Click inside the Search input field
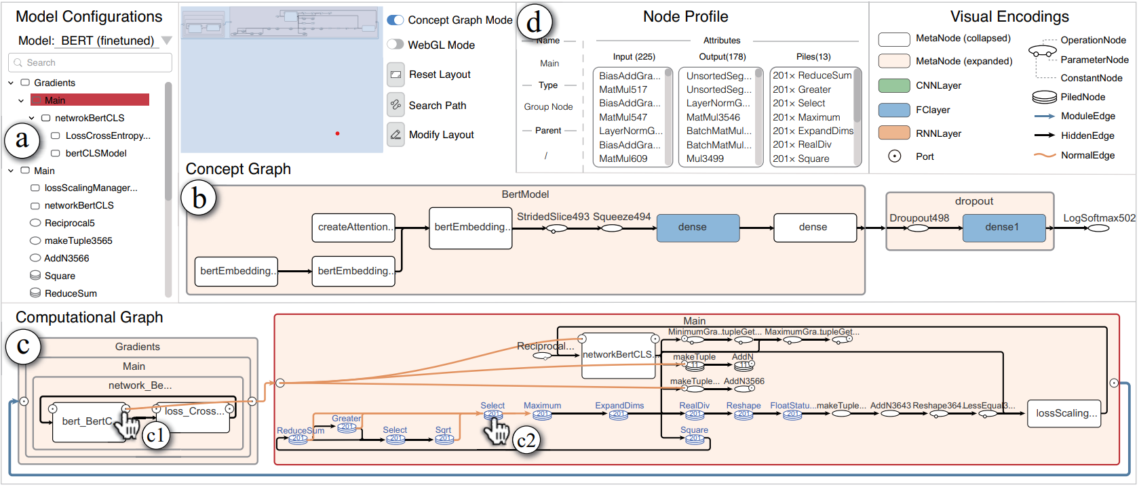Screen dimensions: 1139x487 coord(90,62)
